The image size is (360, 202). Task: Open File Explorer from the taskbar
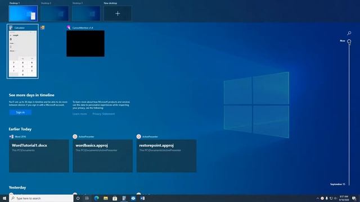[x=106, y=198]
